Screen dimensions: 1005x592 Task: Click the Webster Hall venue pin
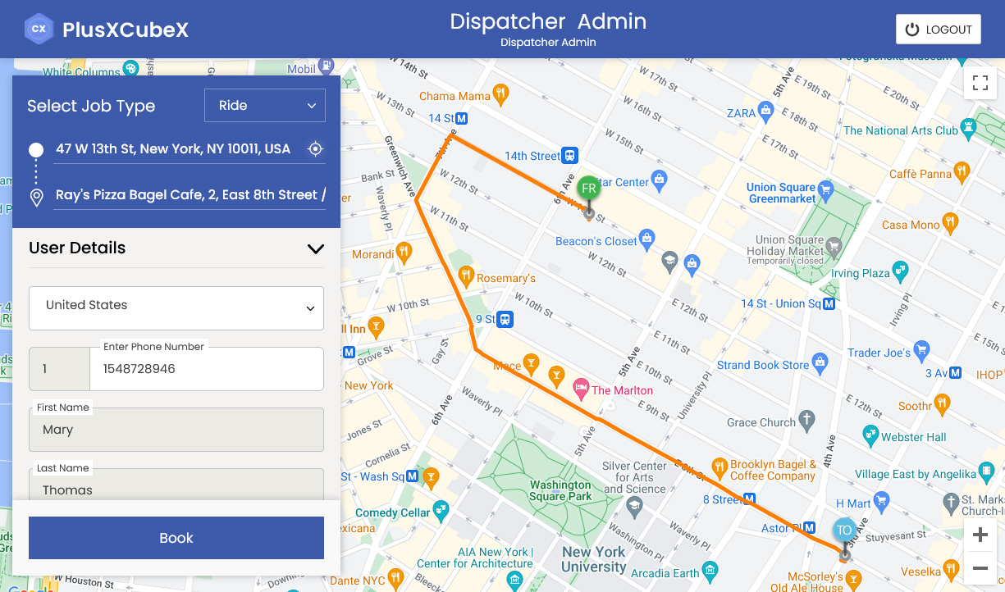click(870, 435)
